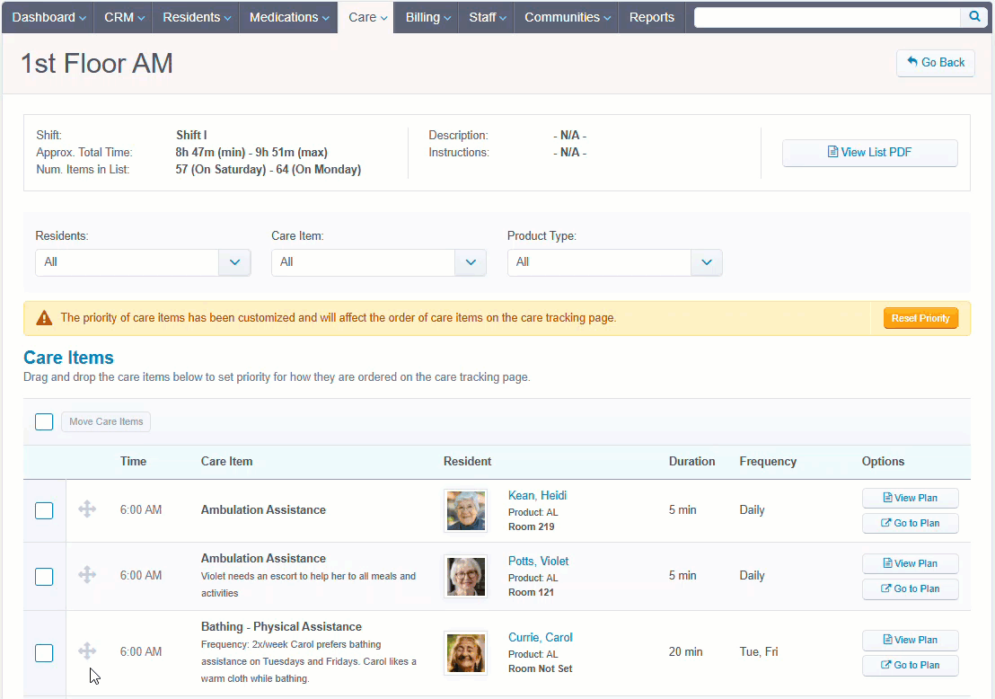Click Violet Potts's photo thumbnail
995x699 pixels.
click(466, 577)
